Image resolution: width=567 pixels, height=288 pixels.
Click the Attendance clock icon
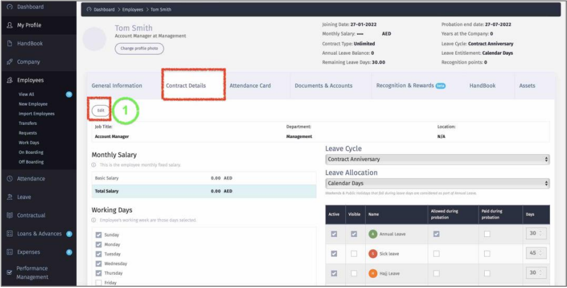click(9, 179)
